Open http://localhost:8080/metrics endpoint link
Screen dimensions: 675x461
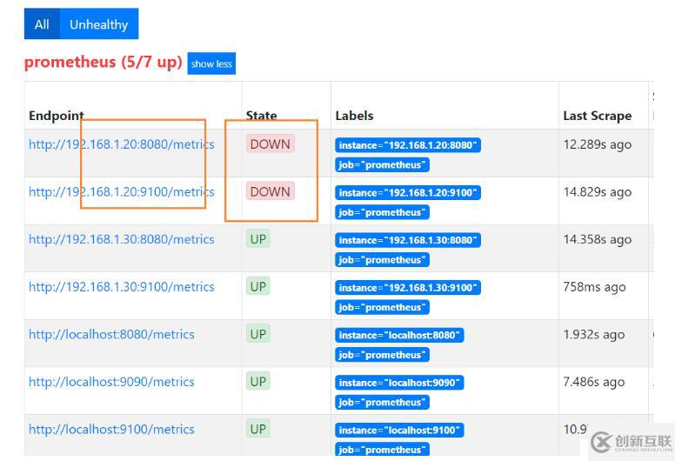pyautogui.click(x=111, y=334)
